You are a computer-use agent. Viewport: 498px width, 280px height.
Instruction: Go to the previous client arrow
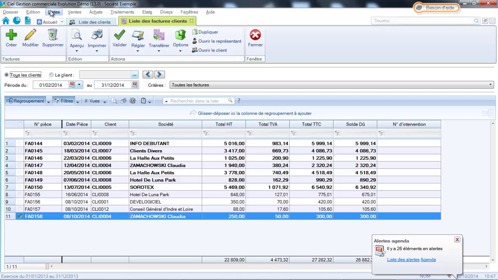[147, 75]
